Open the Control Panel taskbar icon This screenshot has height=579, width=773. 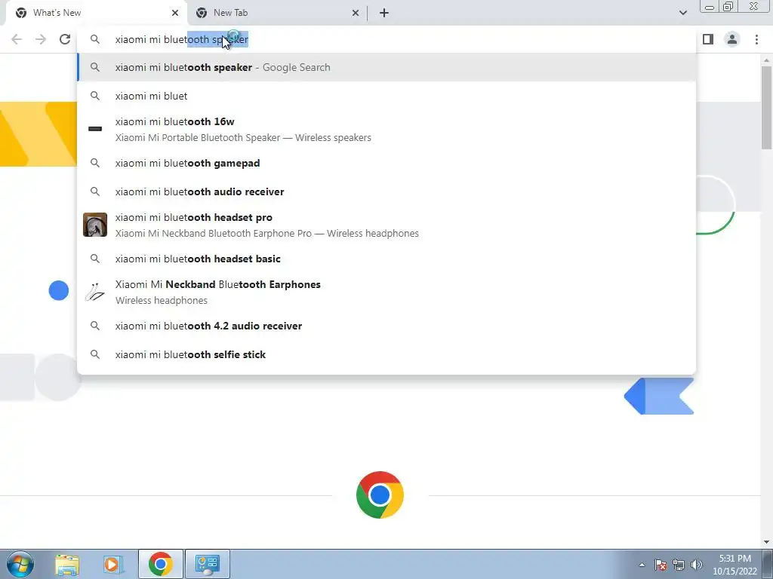(x=208, y=564)
